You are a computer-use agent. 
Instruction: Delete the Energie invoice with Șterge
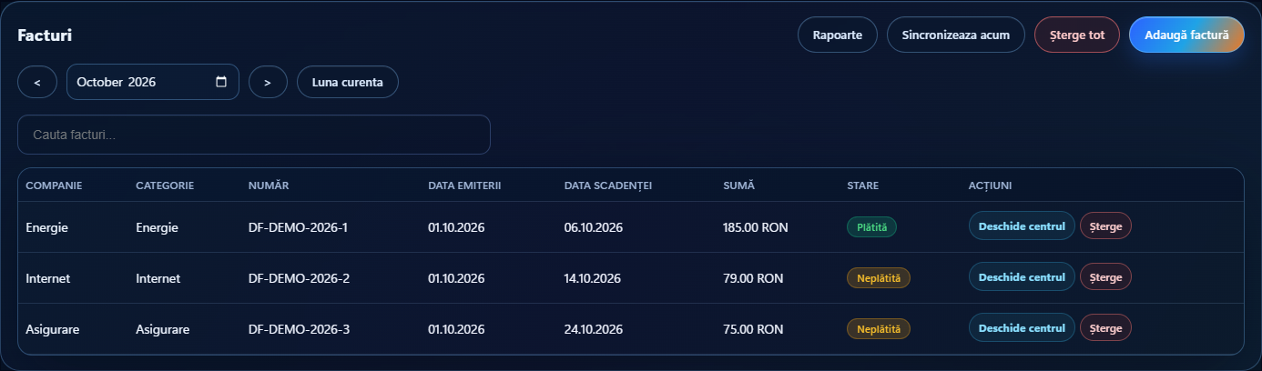pyautogui.click(x=1105, y=226)
